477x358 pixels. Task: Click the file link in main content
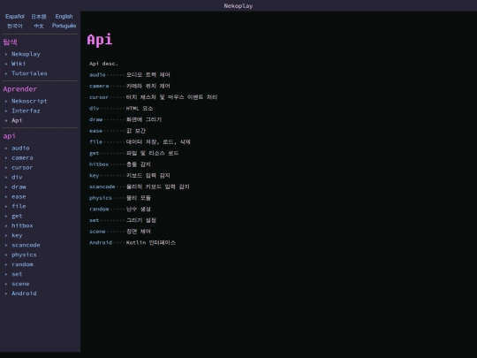tap(95, 142)
